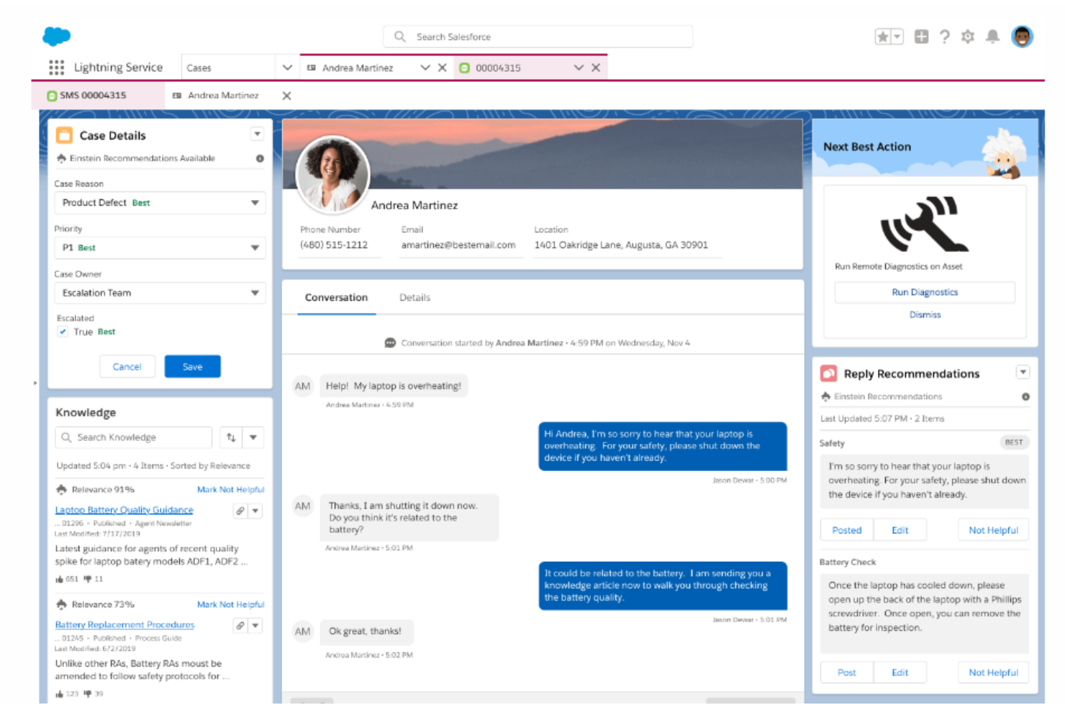Screen dimensions: 1065x710
Task: Click the sort icon in Knowledge panel
Action: point(230,437)
